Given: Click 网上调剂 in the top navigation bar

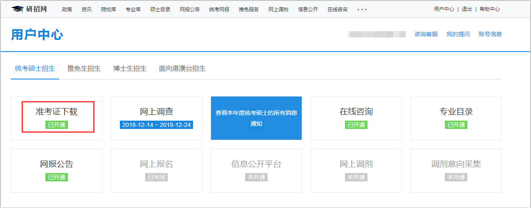Looking at the screenshot, I should tap(278, 9).
